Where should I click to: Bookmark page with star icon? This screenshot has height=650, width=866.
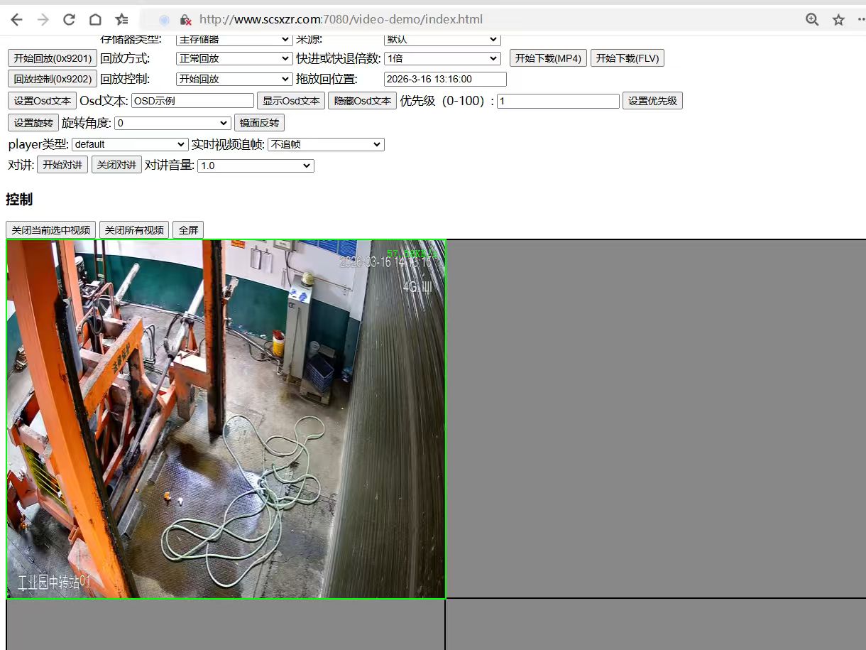click(x=838, y=20)
